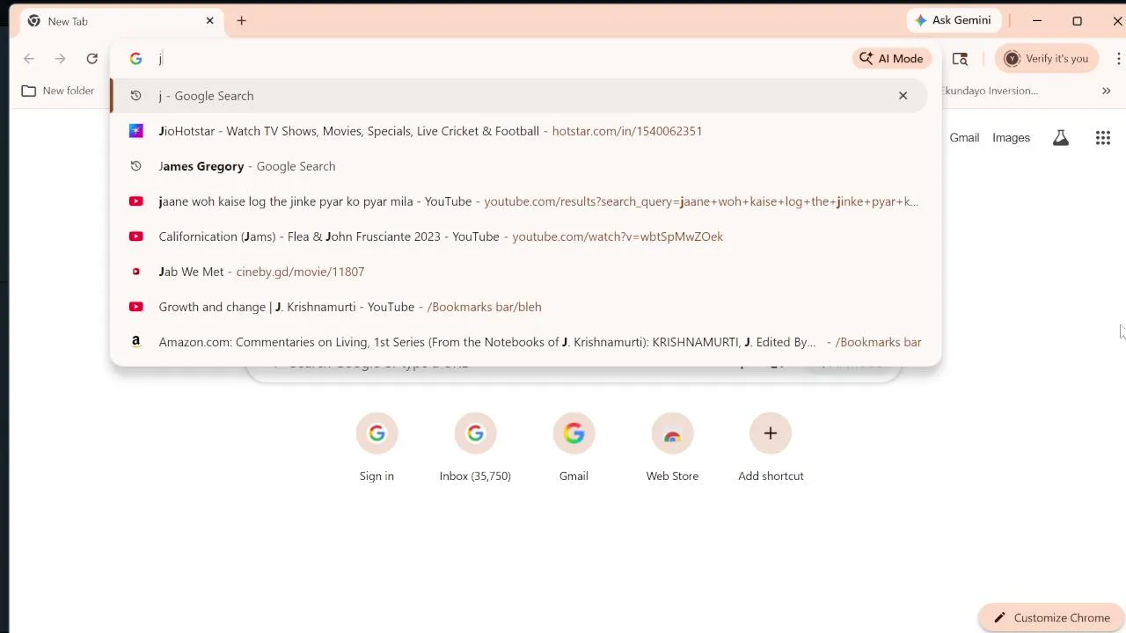
Task: Click Verify it's you profile button
Action: coord(1047,59)
